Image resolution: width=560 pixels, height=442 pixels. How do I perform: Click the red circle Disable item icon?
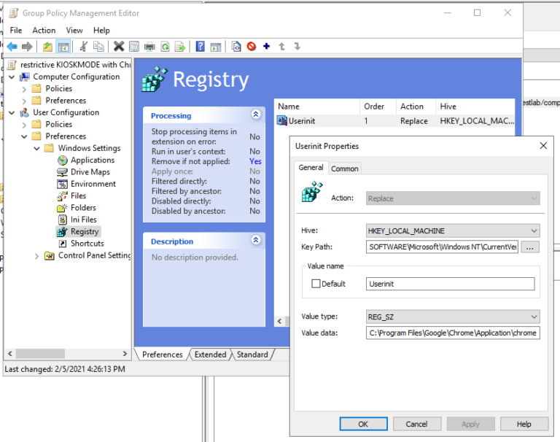tap(252, 47)
